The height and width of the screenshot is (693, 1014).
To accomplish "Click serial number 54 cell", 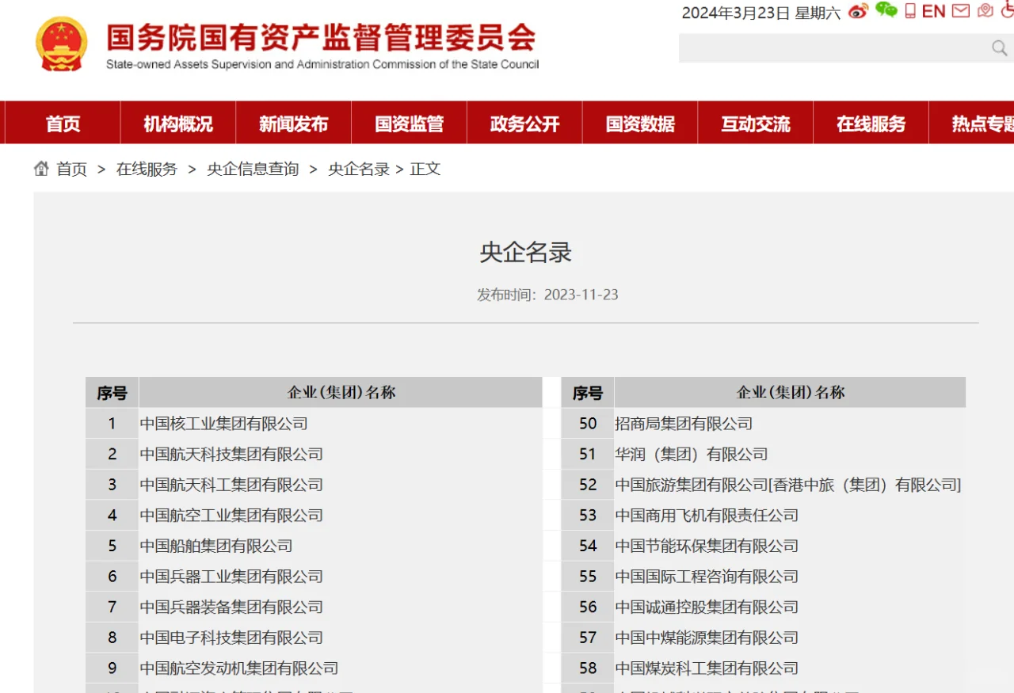I will (588, 546).
